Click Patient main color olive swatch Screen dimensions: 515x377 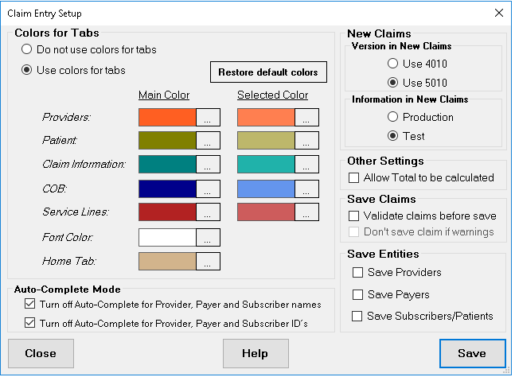pyautogui.click(x=167, y=141)
